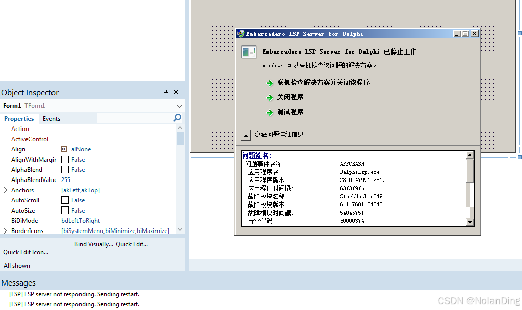This screenshot has width=522, height=310.
Task: Click first LSP server not responding message
Action: 74,294
